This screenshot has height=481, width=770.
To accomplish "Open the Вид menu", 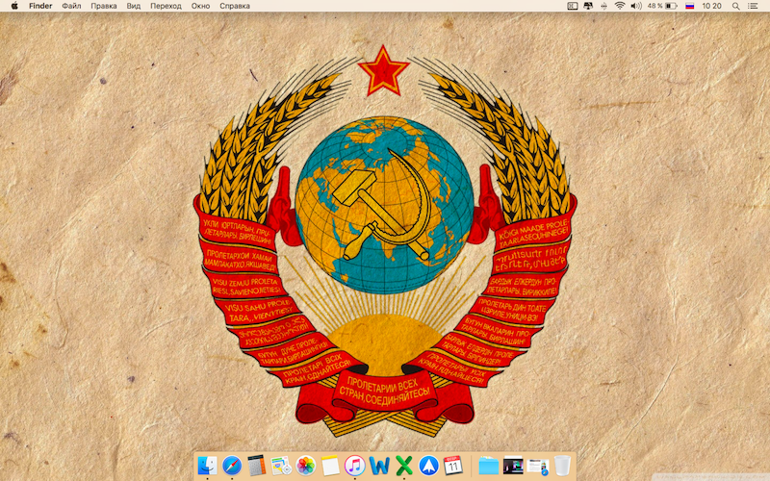I will click(x=133, y=6).
